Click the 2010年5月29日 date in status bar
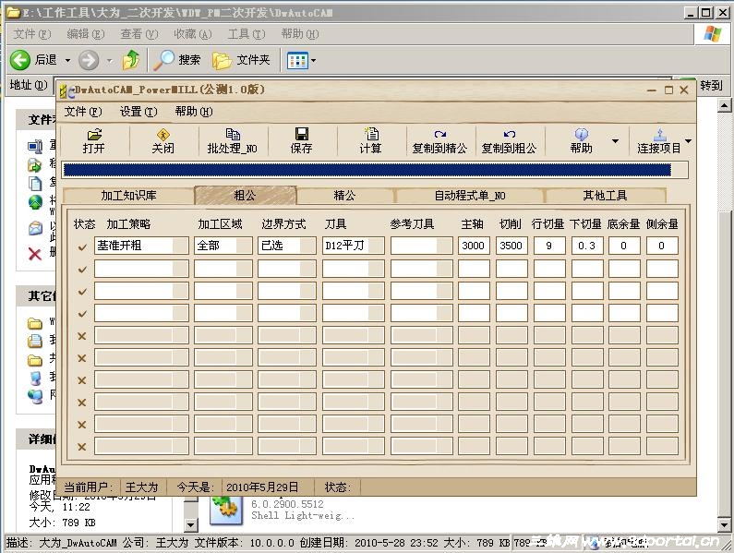 (x=262, y=487)
